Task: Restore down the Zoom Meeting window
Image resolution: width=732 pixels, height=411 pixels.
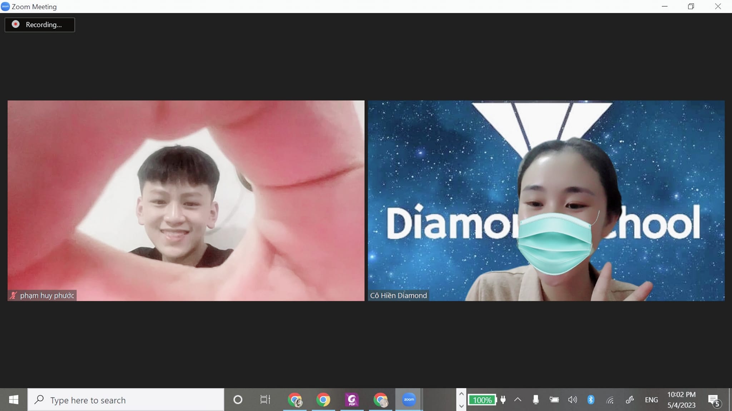Action: click(691, 6)
